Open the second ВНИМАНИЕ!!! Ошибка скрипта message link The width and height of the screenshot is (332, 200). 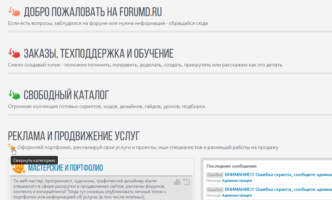point(278,189)
